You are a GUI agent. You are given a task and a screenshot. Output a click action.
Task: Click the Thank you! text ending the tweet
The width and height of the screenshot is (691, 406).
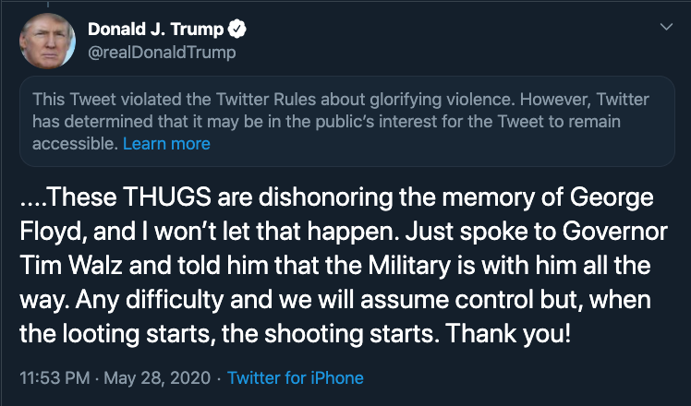click(x=508, y=334)
